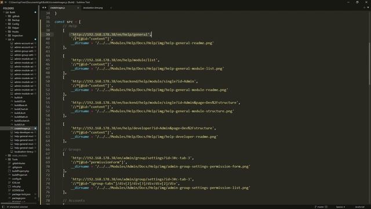The image size is (371, 209).
Task: Select the FOLDERS sidebar heading
Action: (x=8, y=8)
